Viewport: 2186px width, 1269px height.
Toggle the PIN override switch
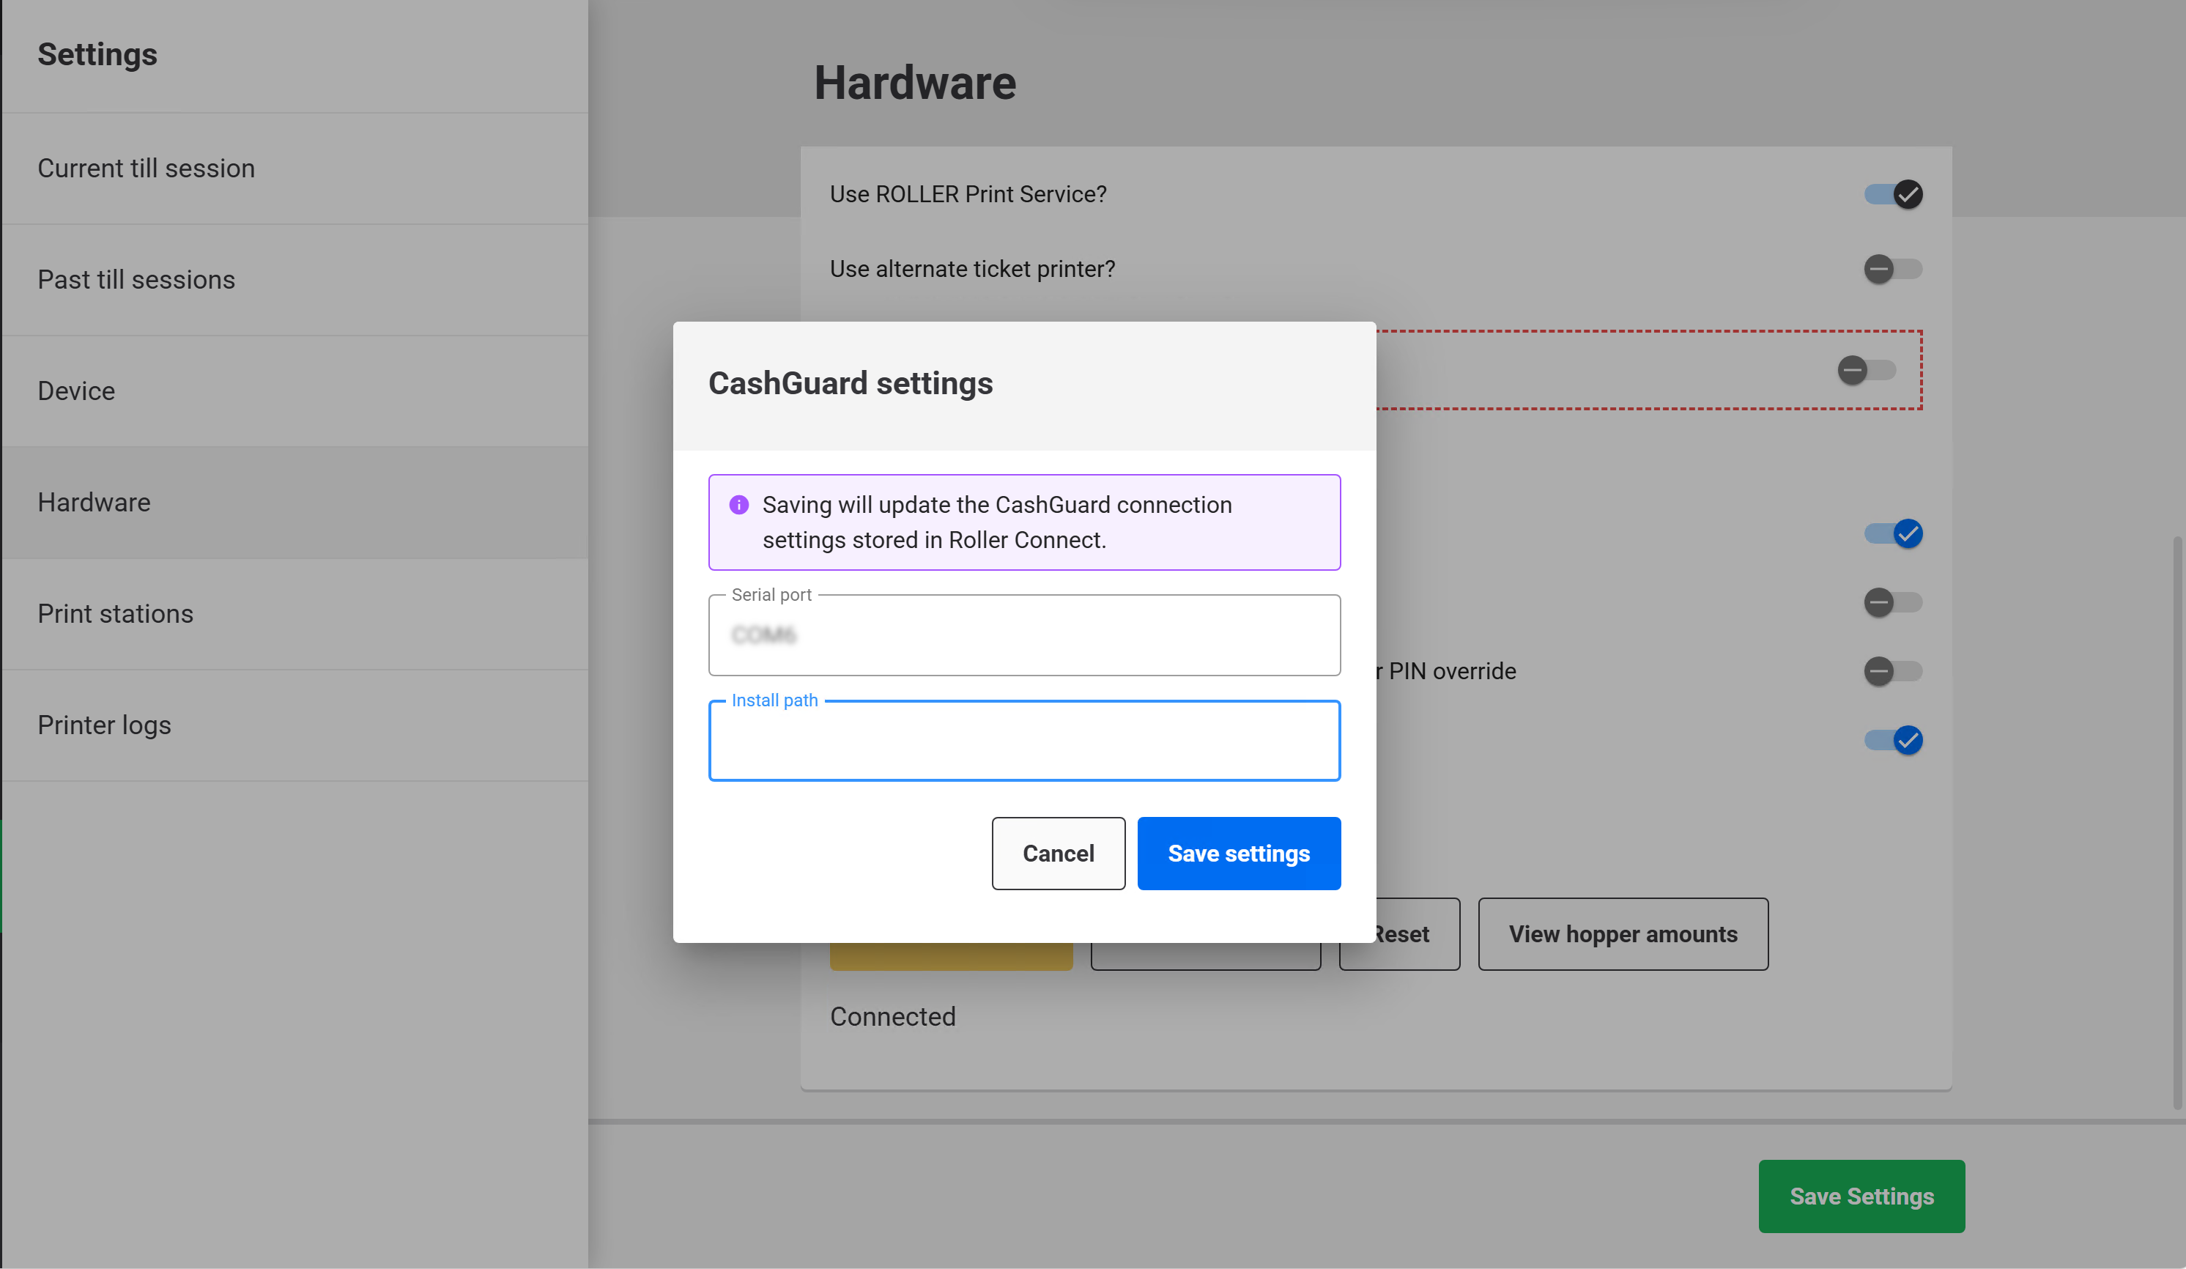(x=1893, y=671)
